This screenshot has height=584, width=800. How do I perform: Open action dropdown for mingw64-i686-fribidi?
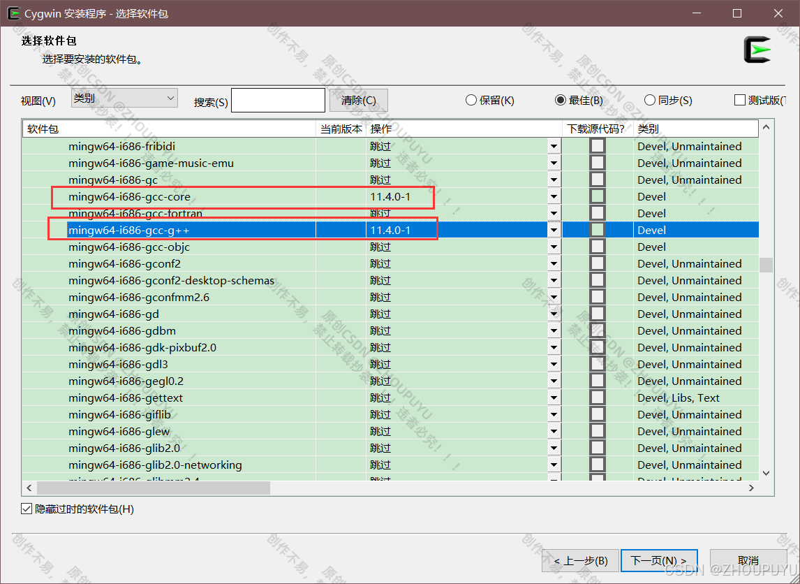(554, 147)
